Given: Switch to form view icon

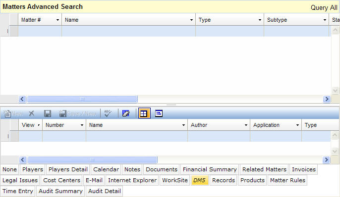Looking at the screenshot, I should (x=159, y=114).
